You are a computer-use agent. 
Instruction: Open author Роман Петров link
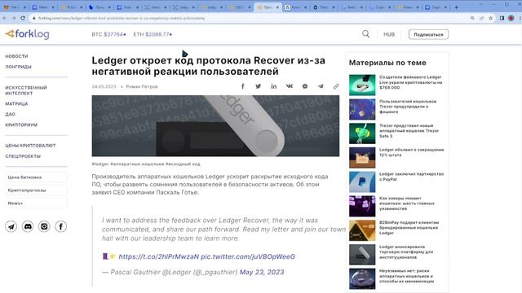[x=142, y=86]
